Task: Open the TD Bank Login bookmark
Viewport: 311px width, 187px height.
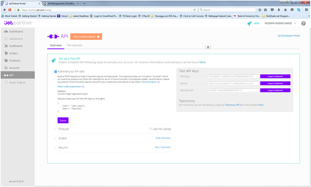Action: (128, 16)
